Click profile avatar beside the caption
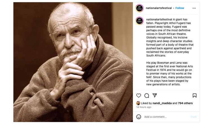This screenshot has height=127, width=207. pos(139,21)
